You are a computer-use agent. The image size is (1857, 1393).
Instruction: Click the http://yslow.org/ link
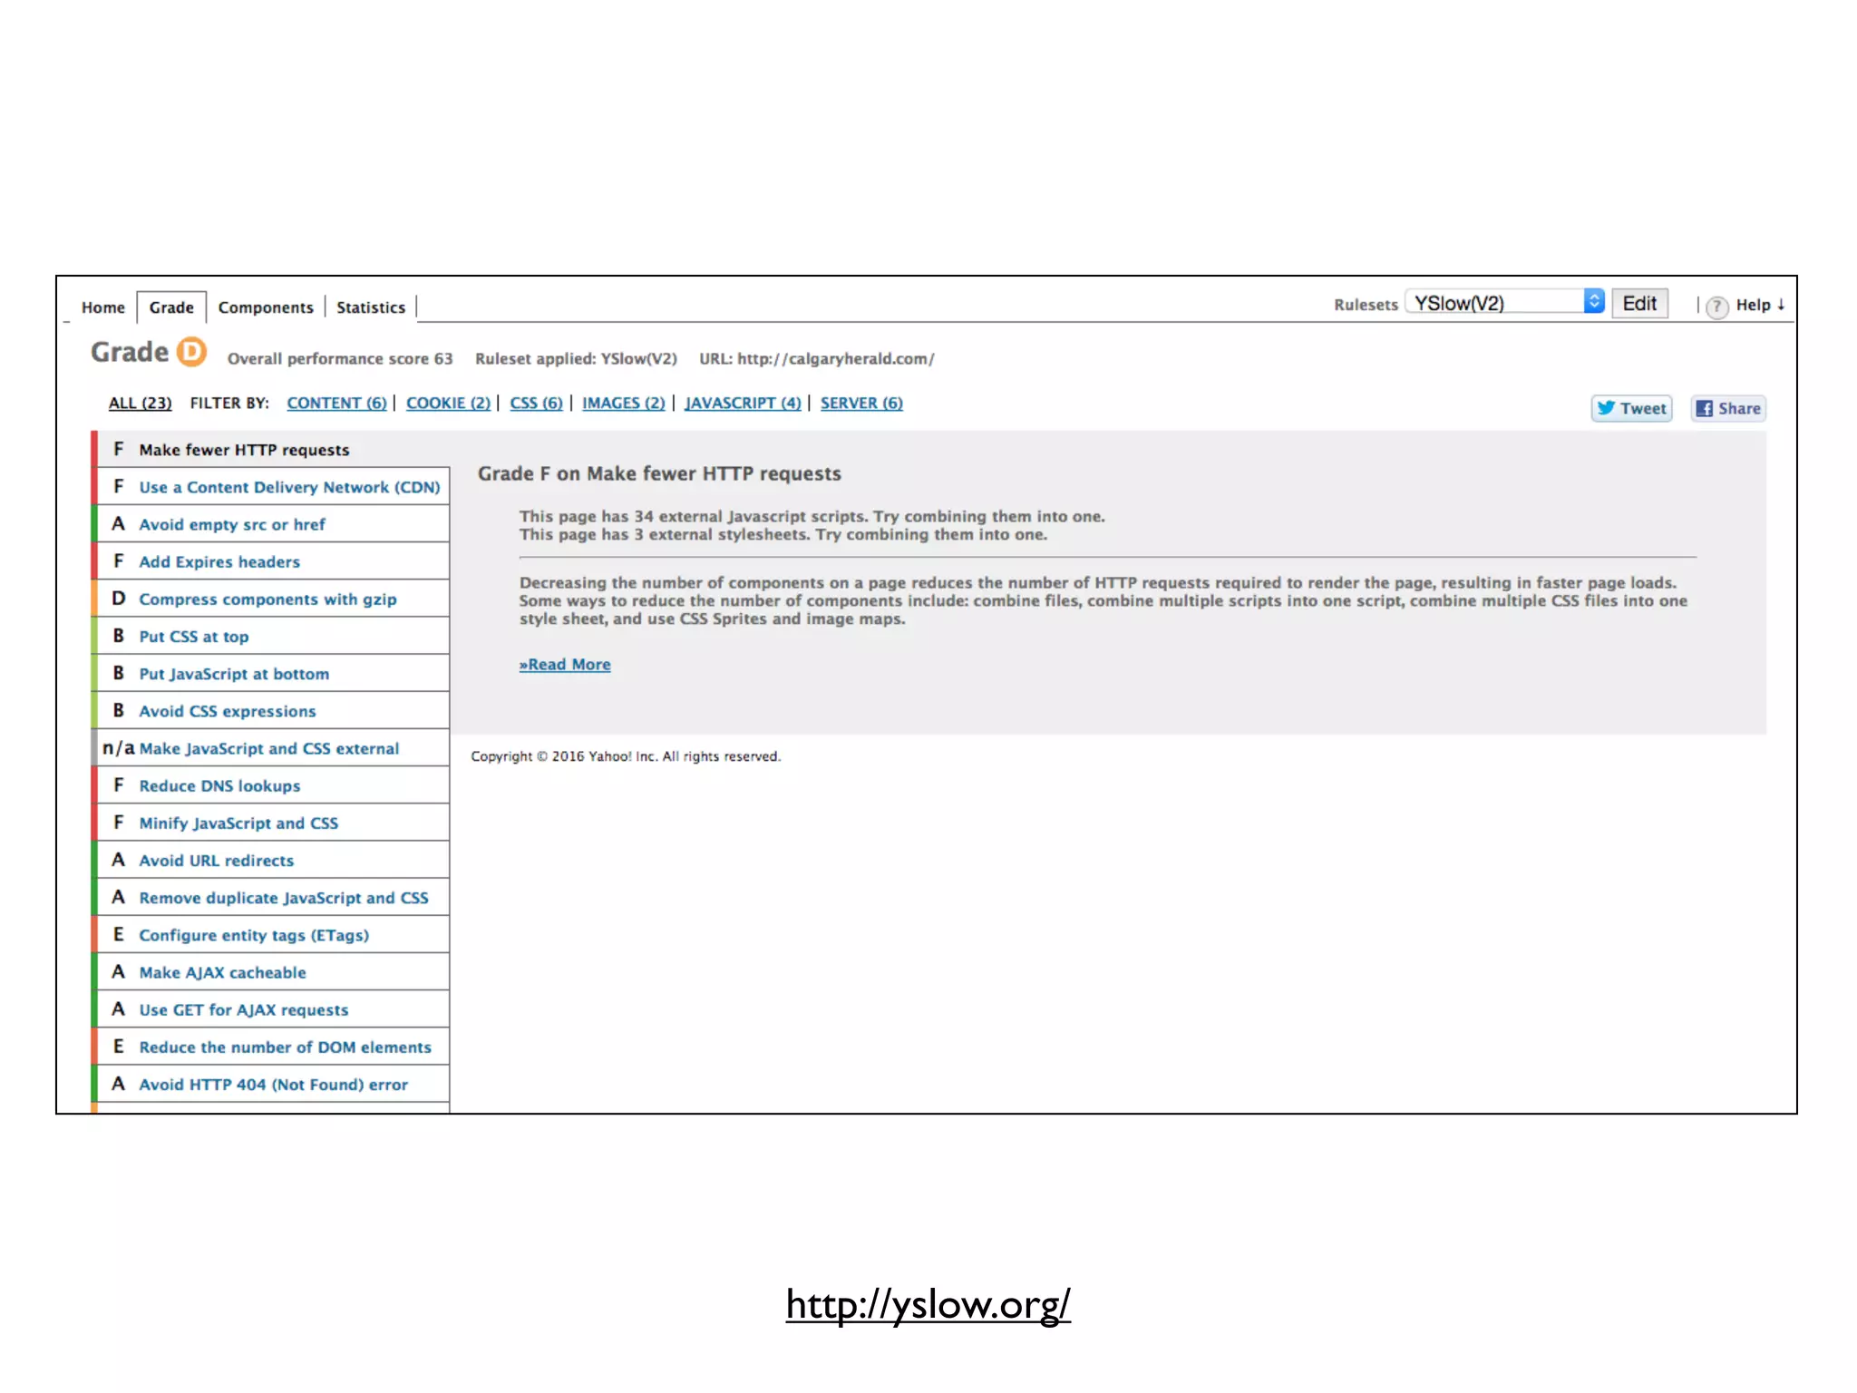(928, 1305)
